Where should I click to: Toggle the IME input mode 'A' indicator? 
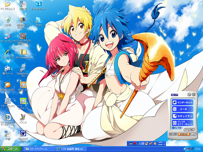140,143
